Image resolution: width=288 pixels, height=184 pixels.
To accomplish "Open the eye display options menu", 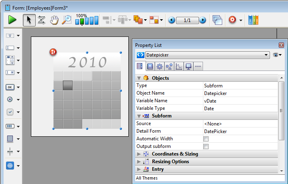I will pyautogui.click(x=277, y=55).
